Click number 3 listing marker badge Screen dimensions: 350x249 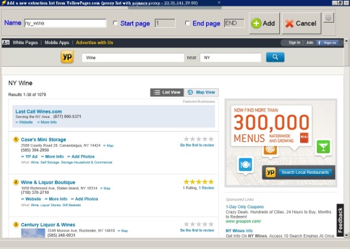16,224
